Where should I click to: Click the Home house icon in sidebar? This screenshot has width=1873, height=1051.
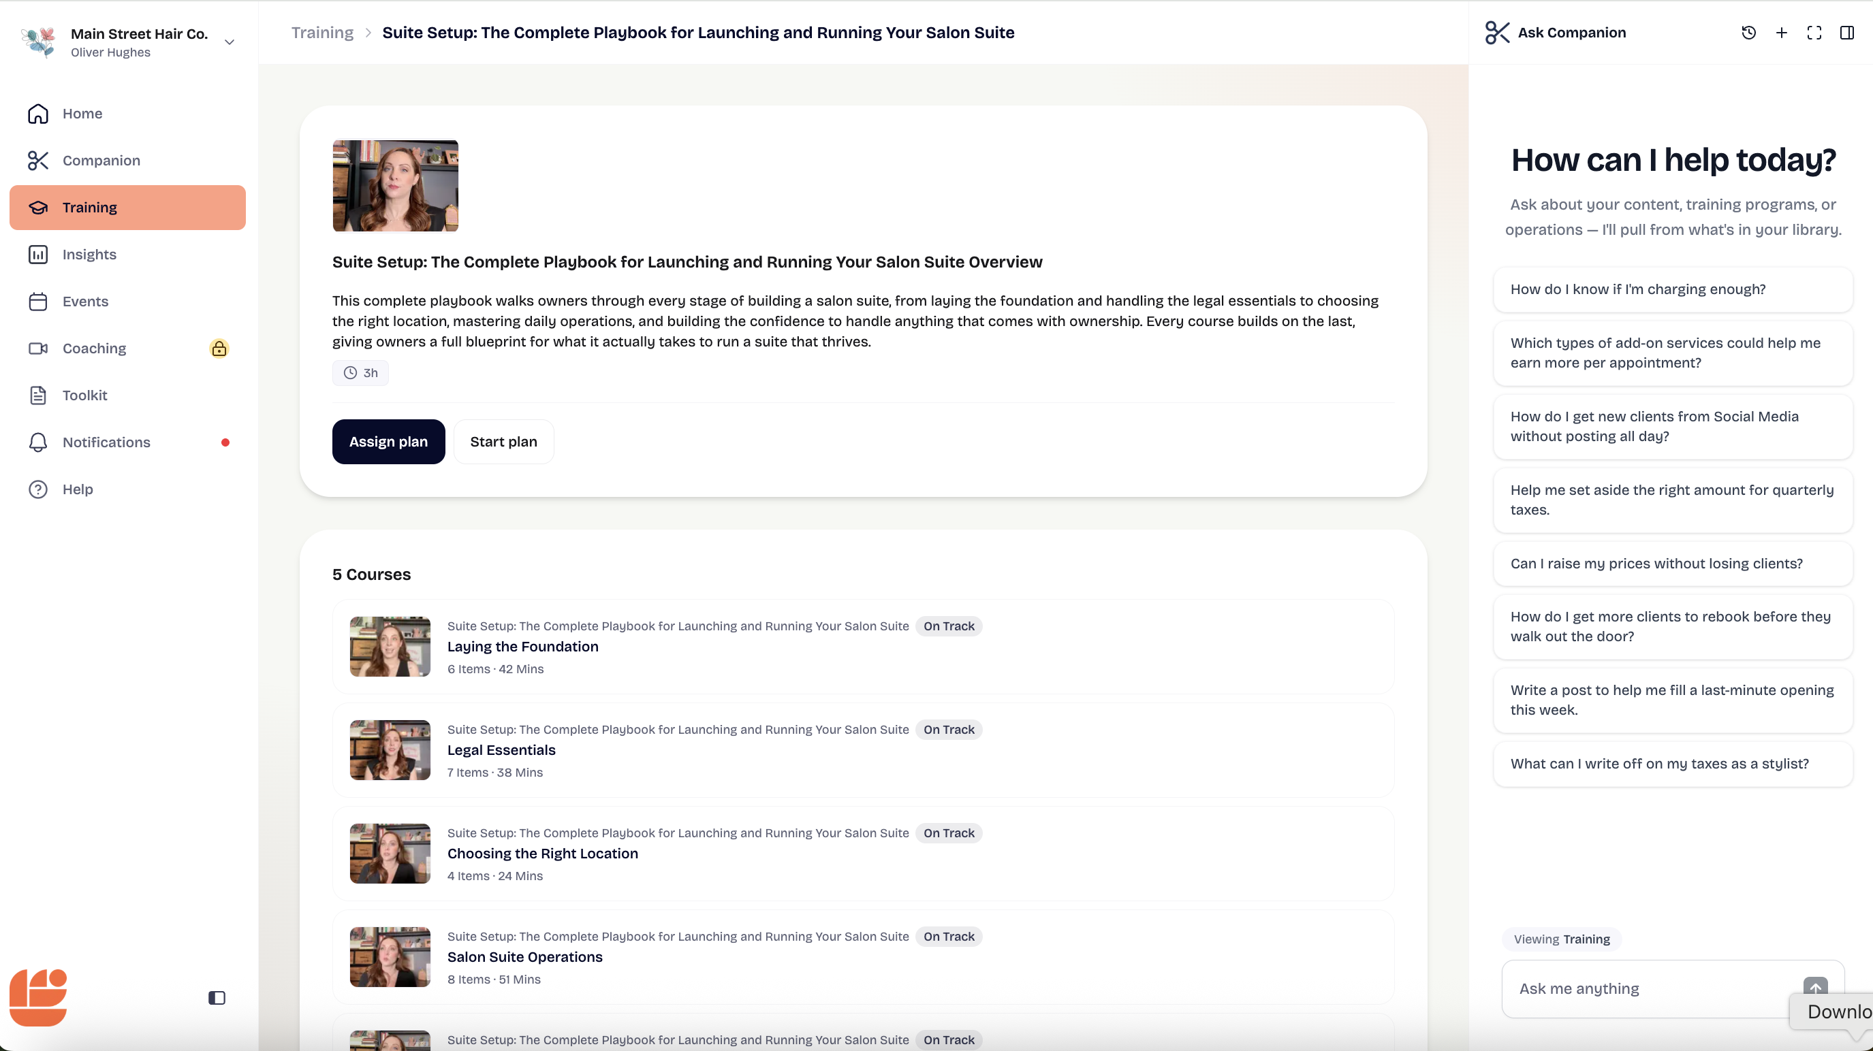(38, 114)
